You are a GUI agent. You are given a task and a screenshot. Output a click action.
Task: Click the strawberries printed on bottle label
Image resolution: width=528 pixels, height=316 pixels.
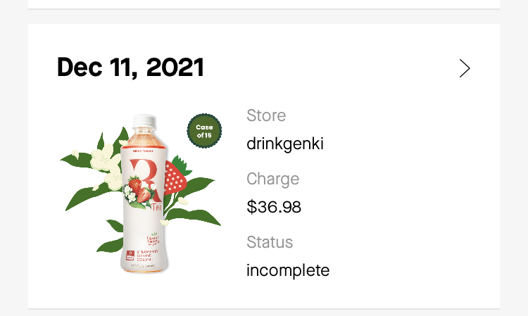[140, 190]
